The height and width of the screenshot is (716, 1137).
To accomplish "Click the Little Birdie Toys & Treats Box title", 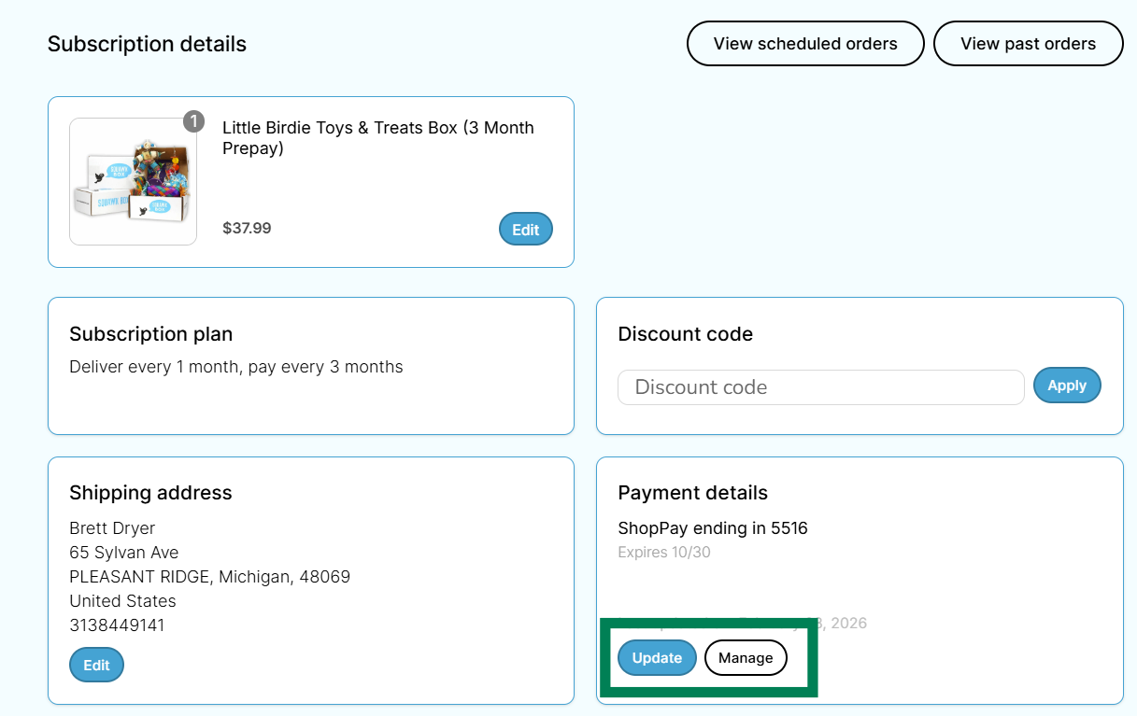I will pos(377,137).
